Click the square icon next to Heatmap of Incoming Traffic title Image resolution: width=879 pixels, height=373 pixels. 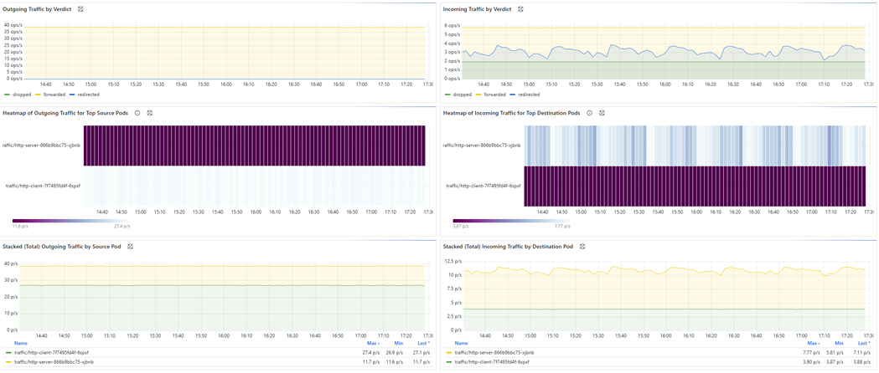(602, 113)
